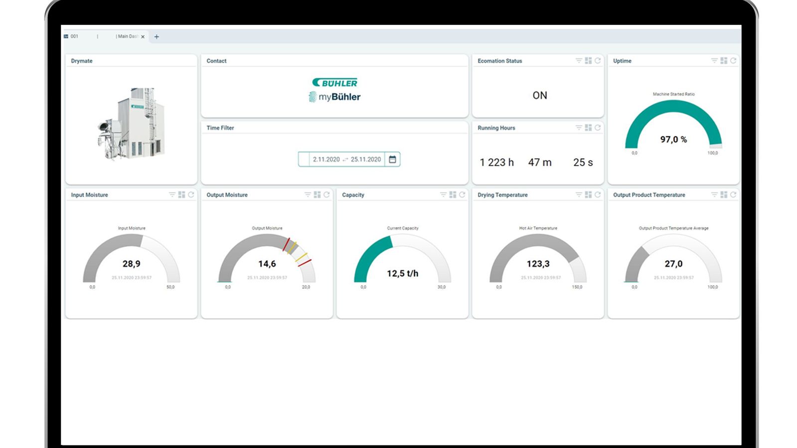Click the date range input field
Viewport: 797px width, 448px height.
(346, 159)
